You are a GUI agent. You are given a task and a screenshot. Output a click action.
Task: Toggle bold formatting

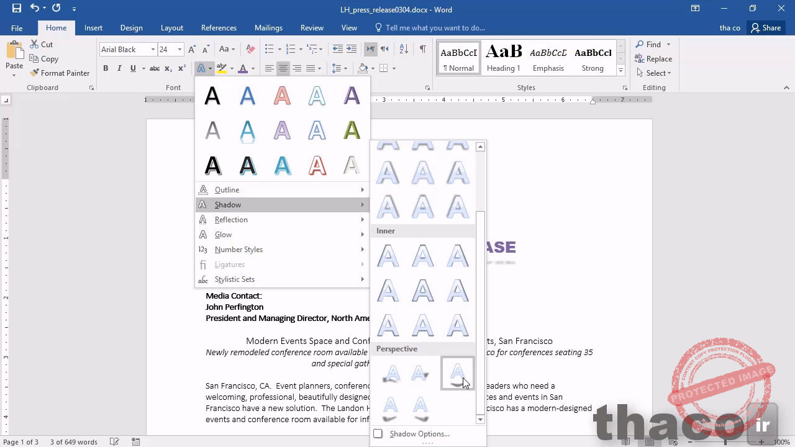pyautogui.click(x=106, y=68)
